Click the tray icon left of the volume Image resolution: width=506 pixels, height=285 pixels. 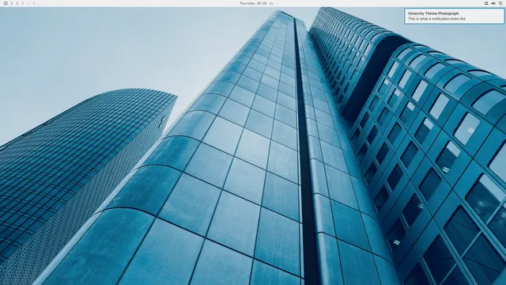pyautogui.click(x=486, y=3)
